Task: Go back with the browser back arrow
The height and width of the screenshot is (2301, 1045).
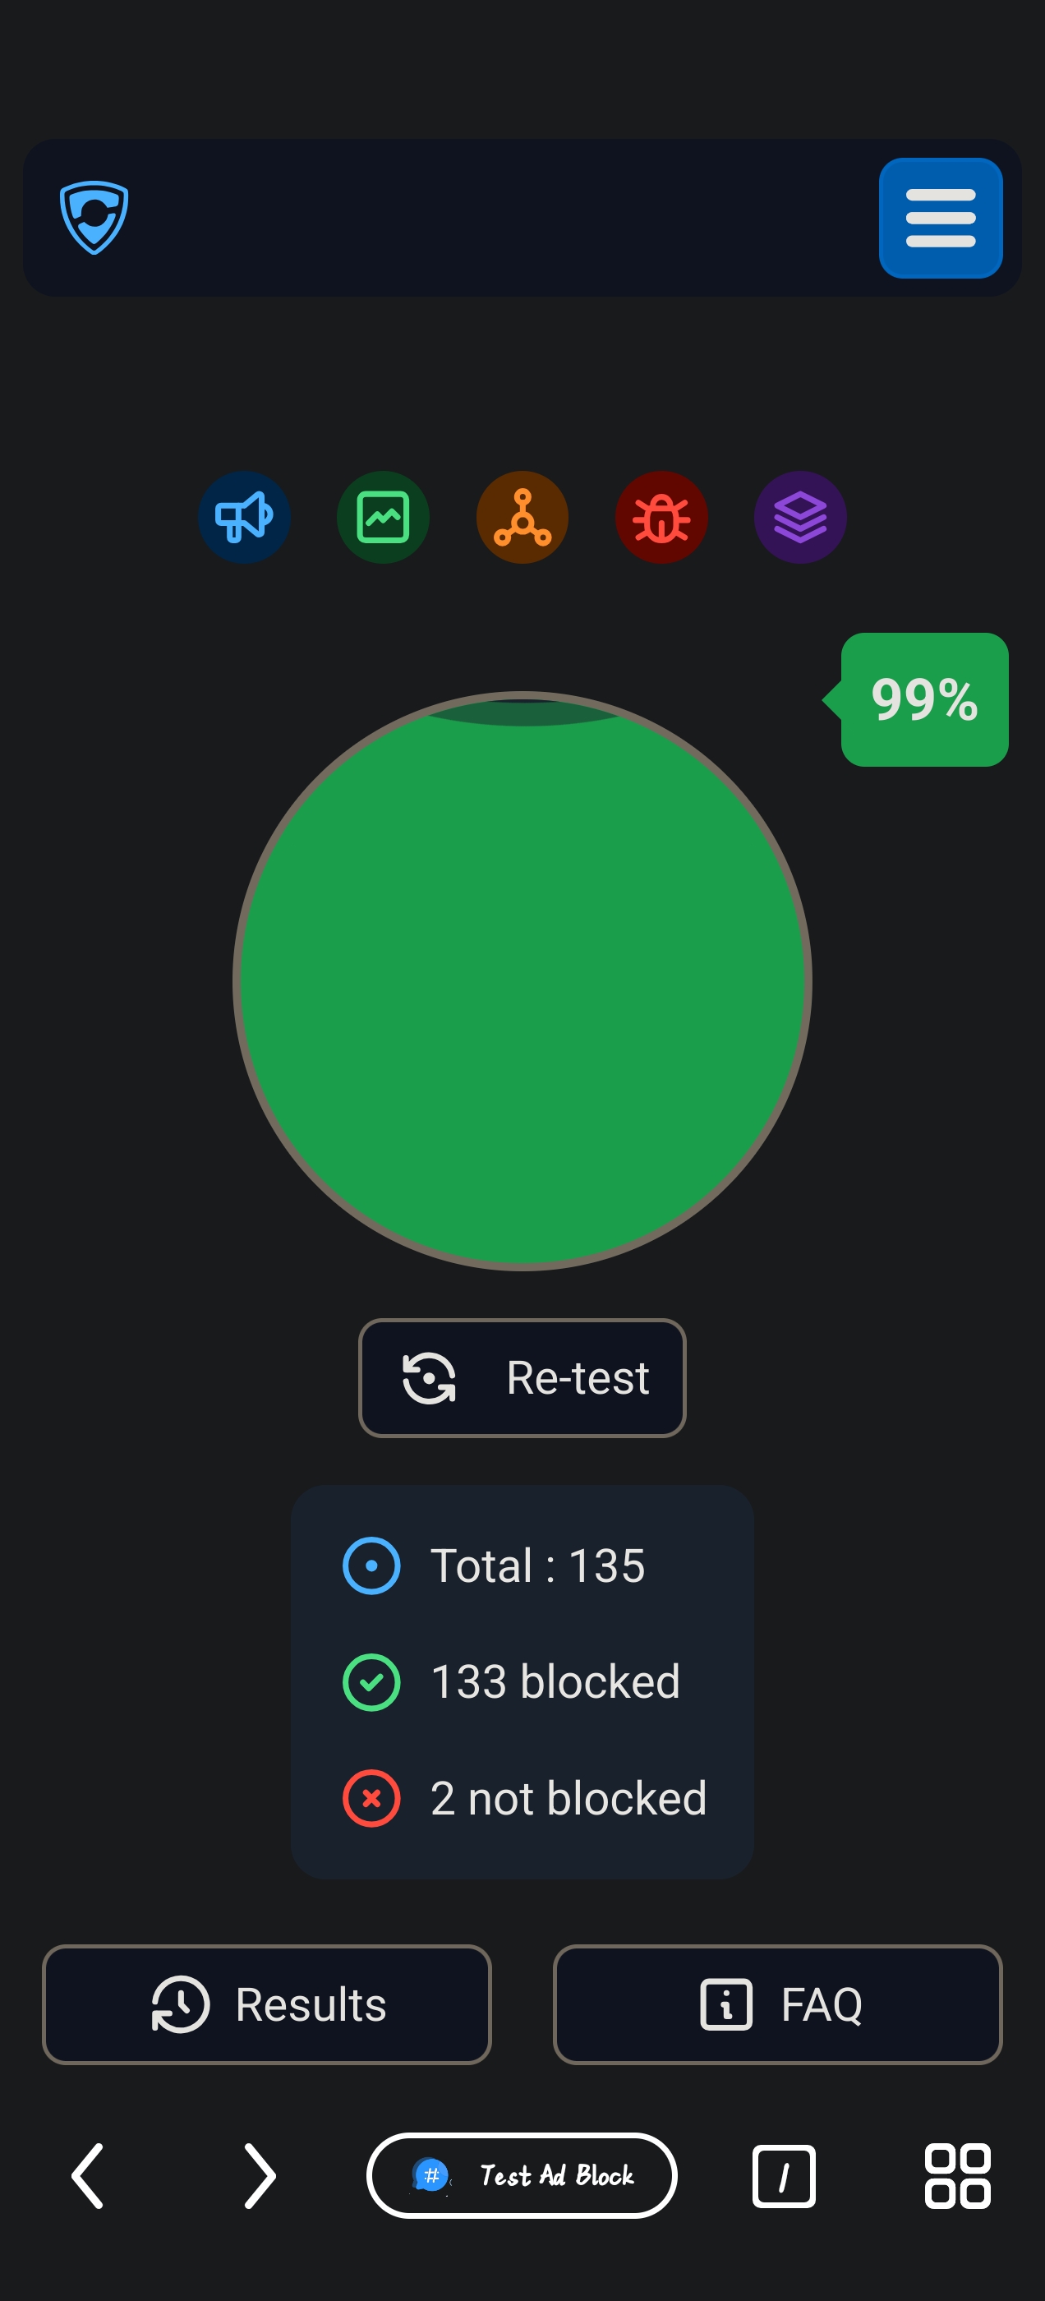Action: pos(88,2175)
